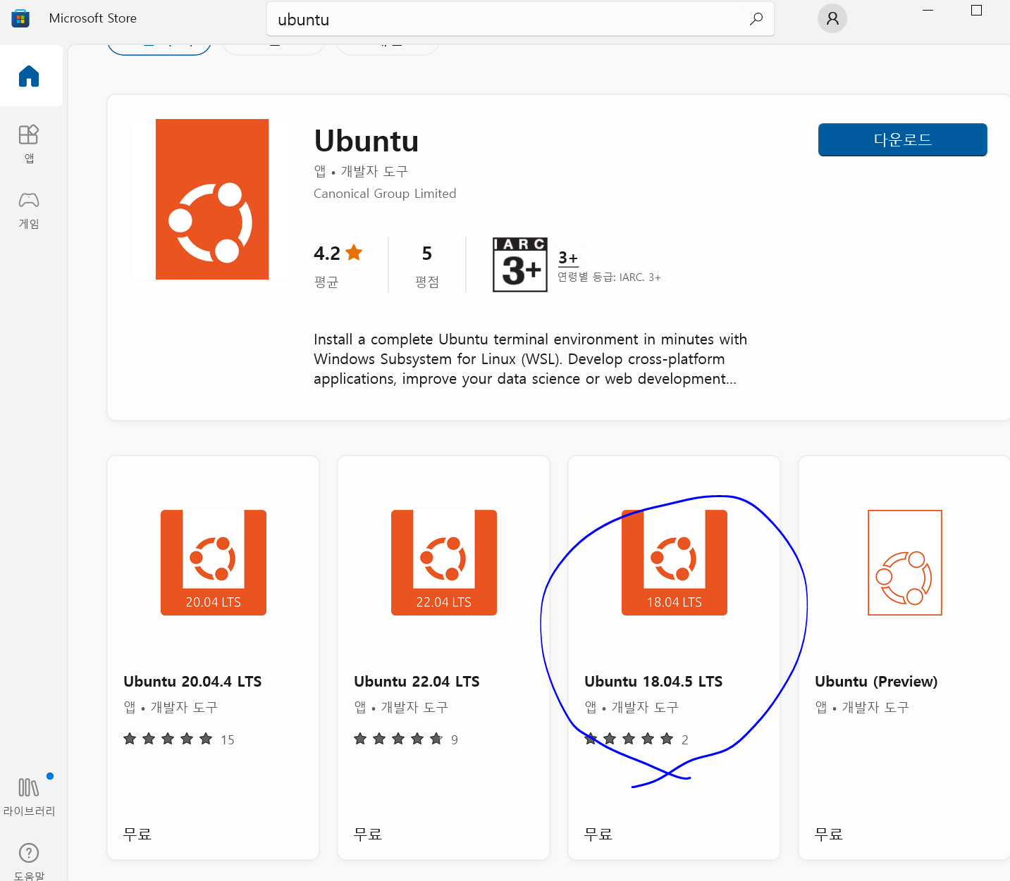The width and height of the screenshot is (1010, 881).
Task: Click the Microsoft Store logo icon
Action: 20,18
